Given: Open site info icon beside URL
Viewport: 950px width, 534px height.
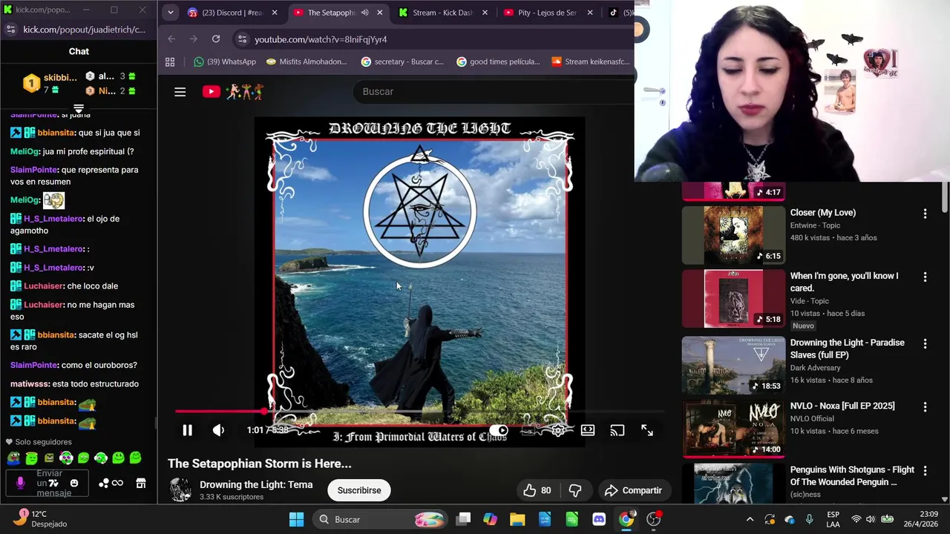Looking at the screenshot, I should 242,39.
